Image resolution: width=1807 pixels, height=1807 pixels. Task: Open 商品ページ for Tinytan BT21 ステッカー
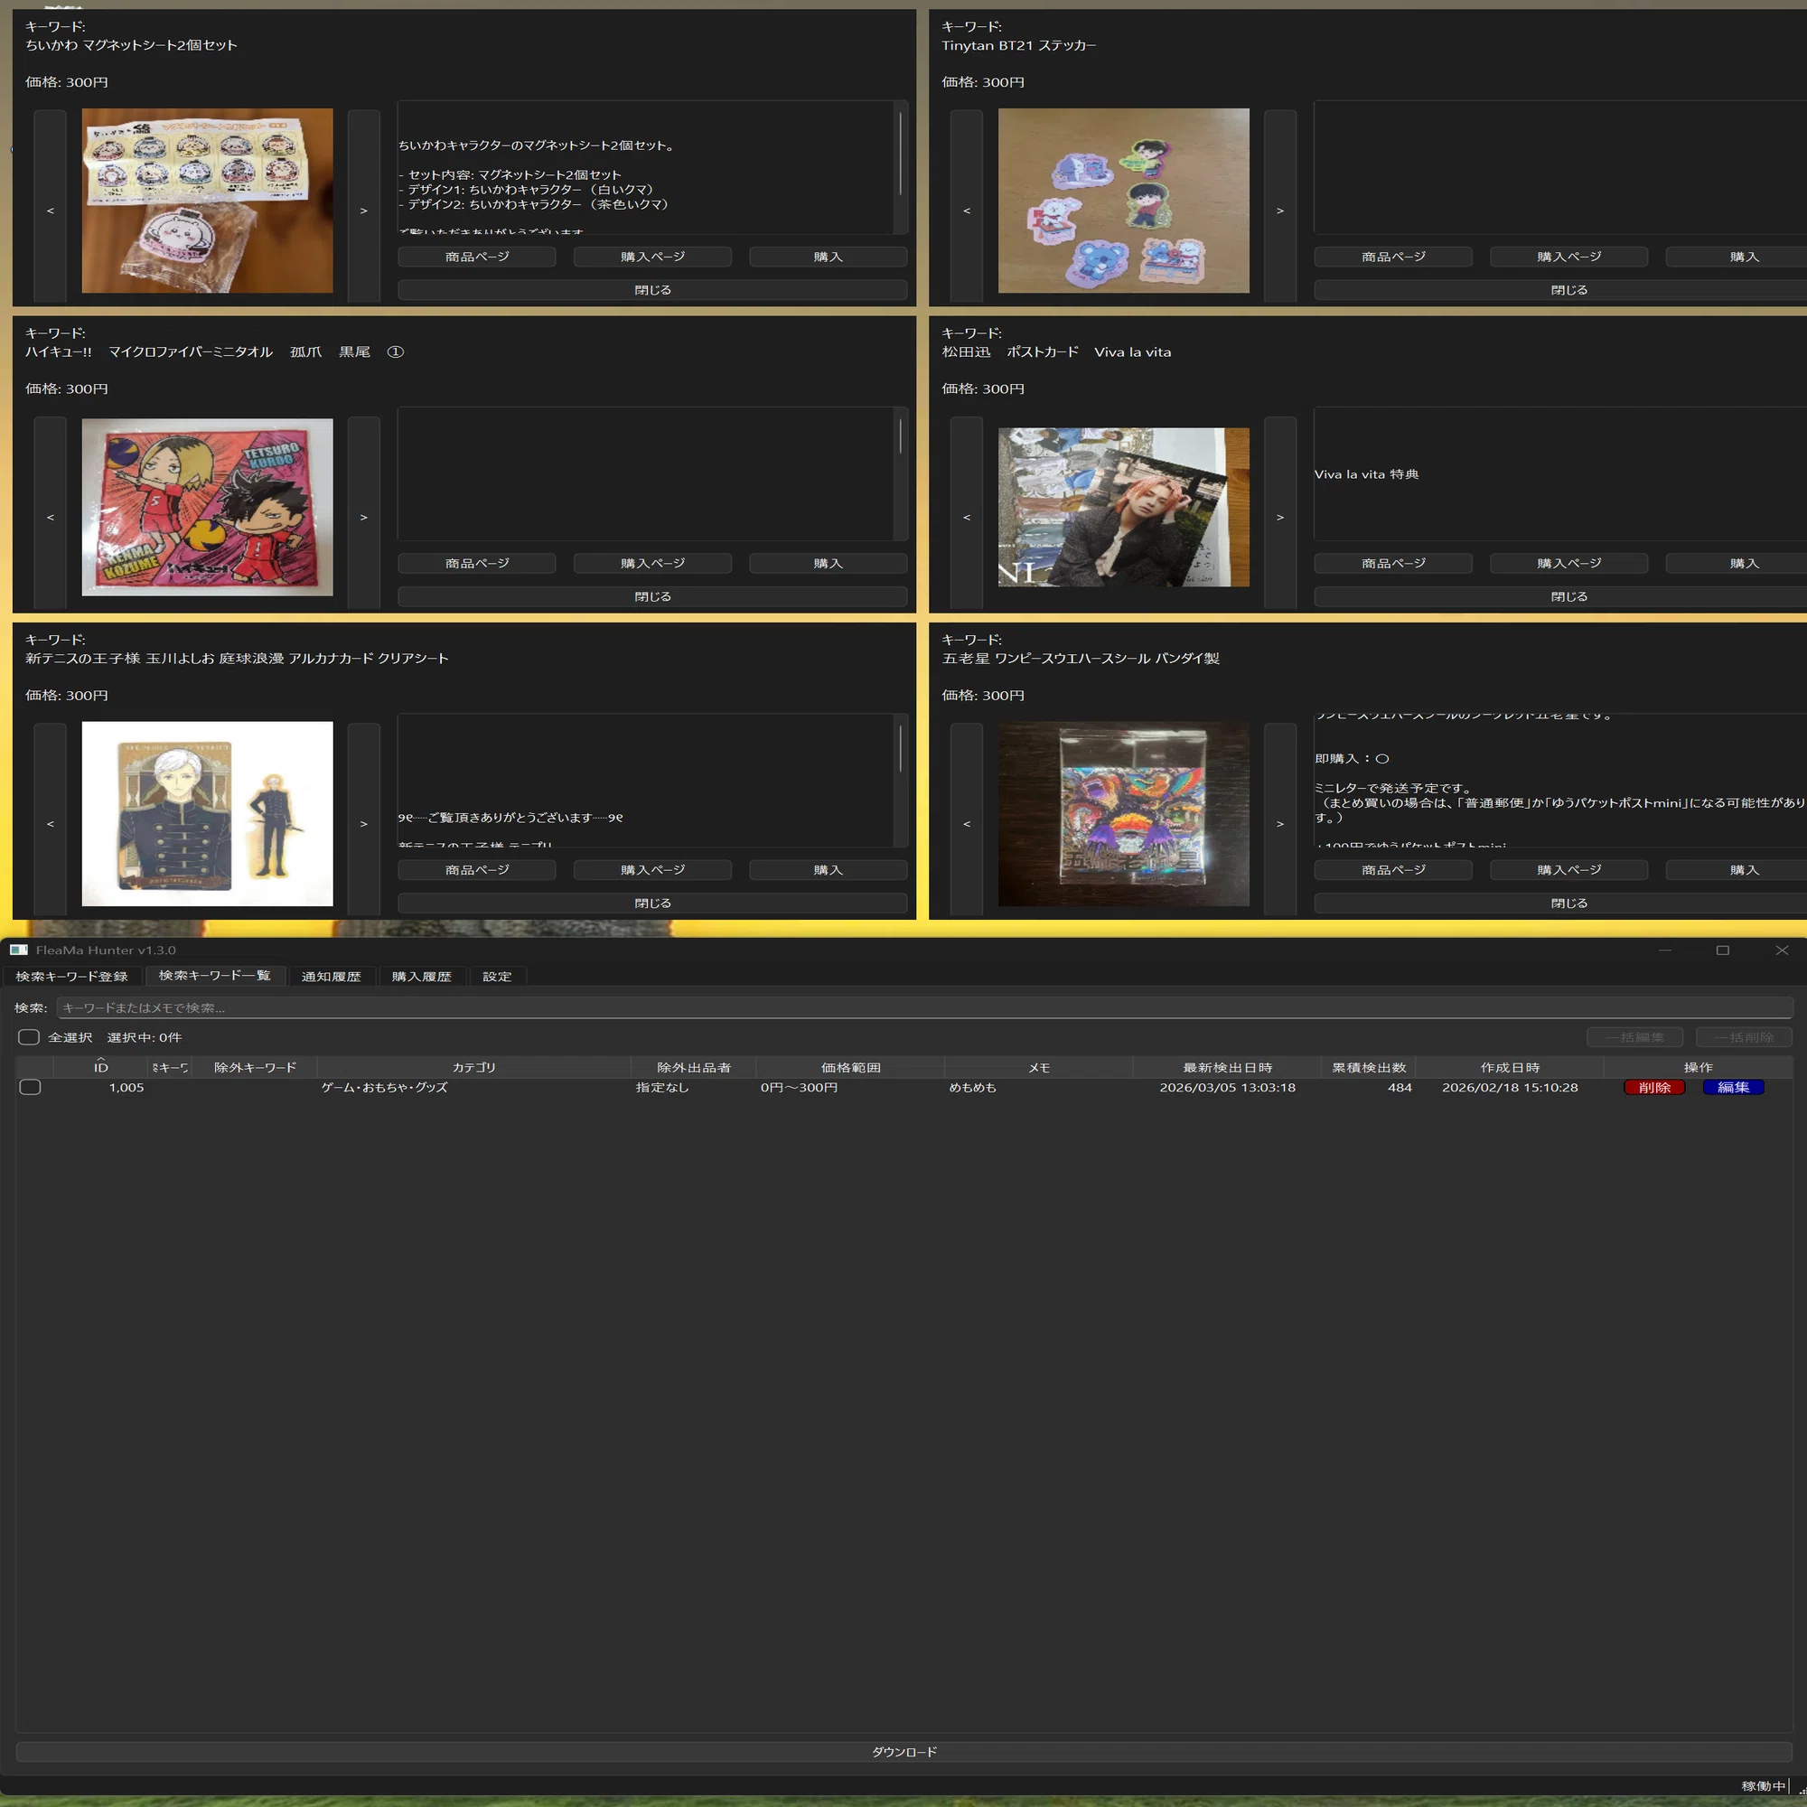click(1393, 257)
